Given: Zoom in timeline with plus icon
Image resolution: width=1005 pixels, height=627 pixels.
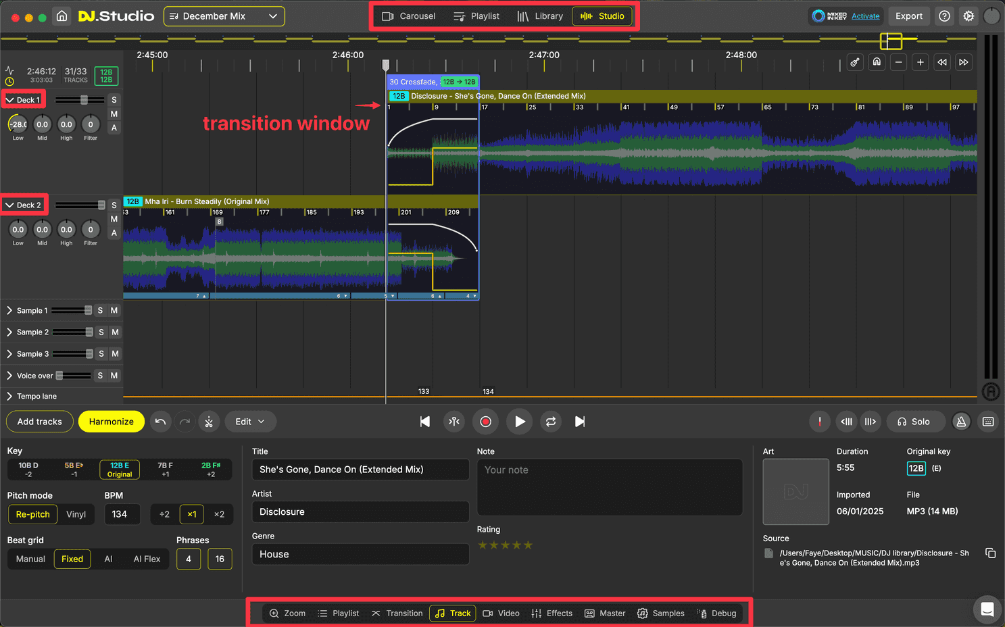Looking at the screenshot, I should (920, 62).
